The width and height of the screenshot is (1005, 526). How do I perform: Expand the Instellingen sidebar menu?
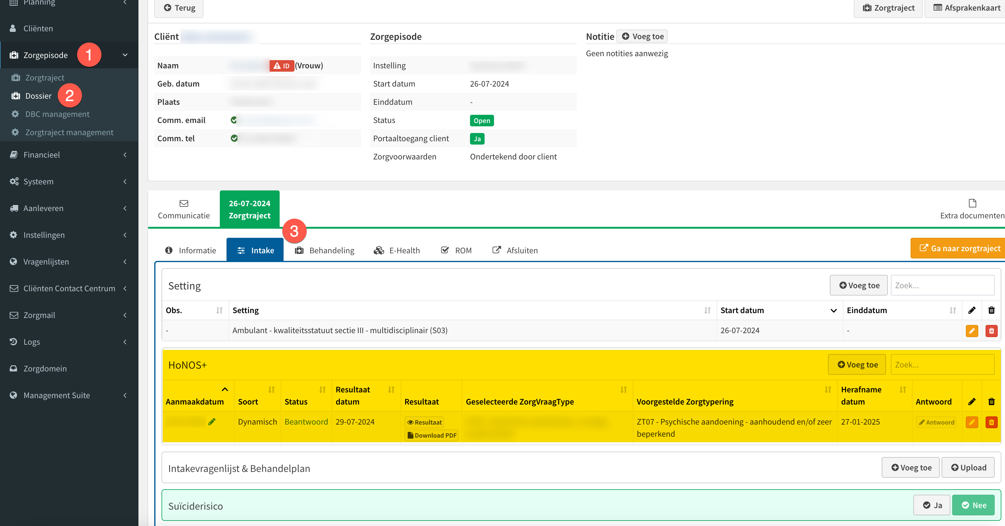tap(125, 234)
